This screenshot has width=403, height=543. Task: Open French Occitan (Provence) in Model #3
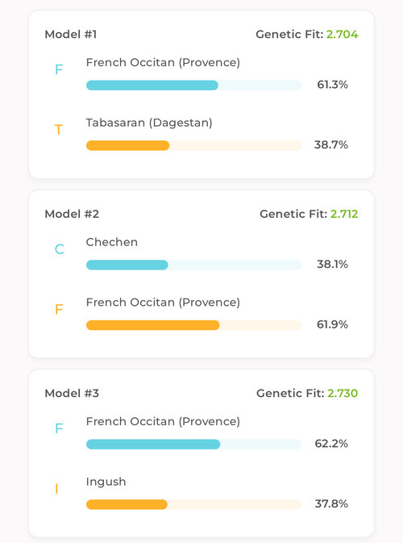pyautogui.click(x=163, y=421)
